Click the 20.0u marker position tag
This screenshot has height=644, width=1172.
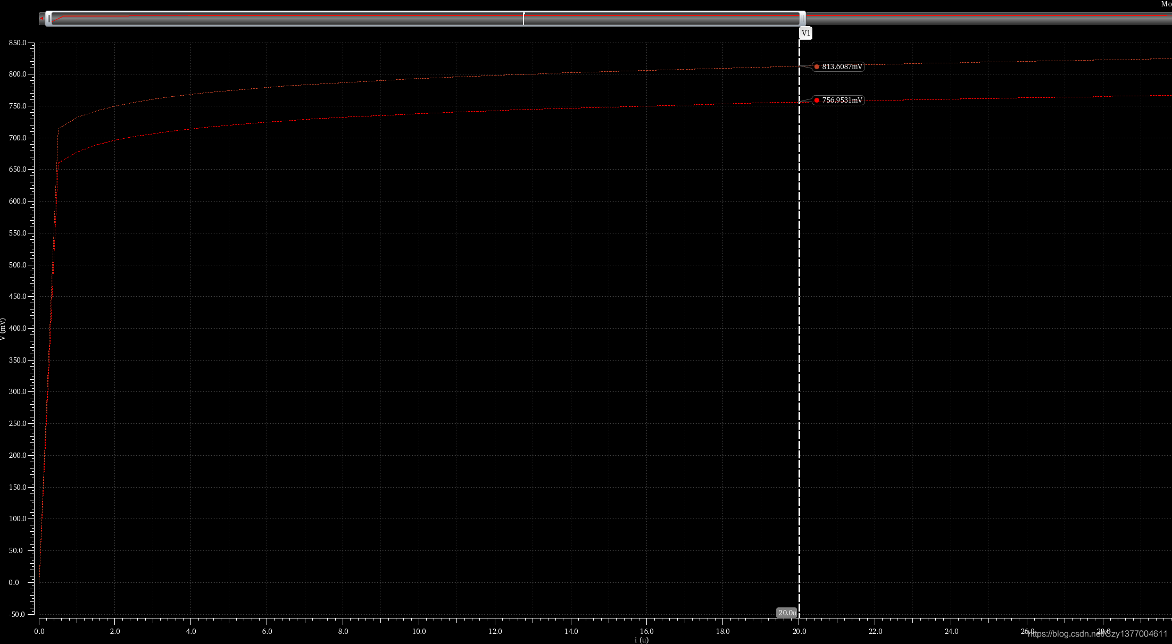787,613
